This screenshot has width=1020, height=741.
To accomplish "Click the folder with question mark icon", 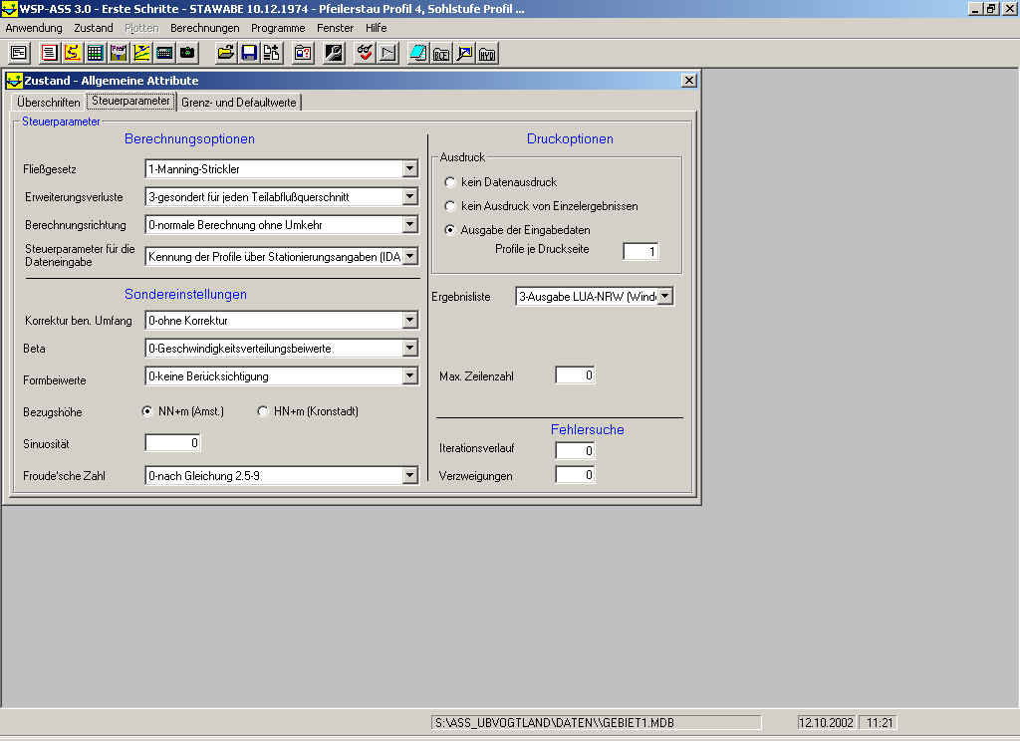I will tap(303, 53).
